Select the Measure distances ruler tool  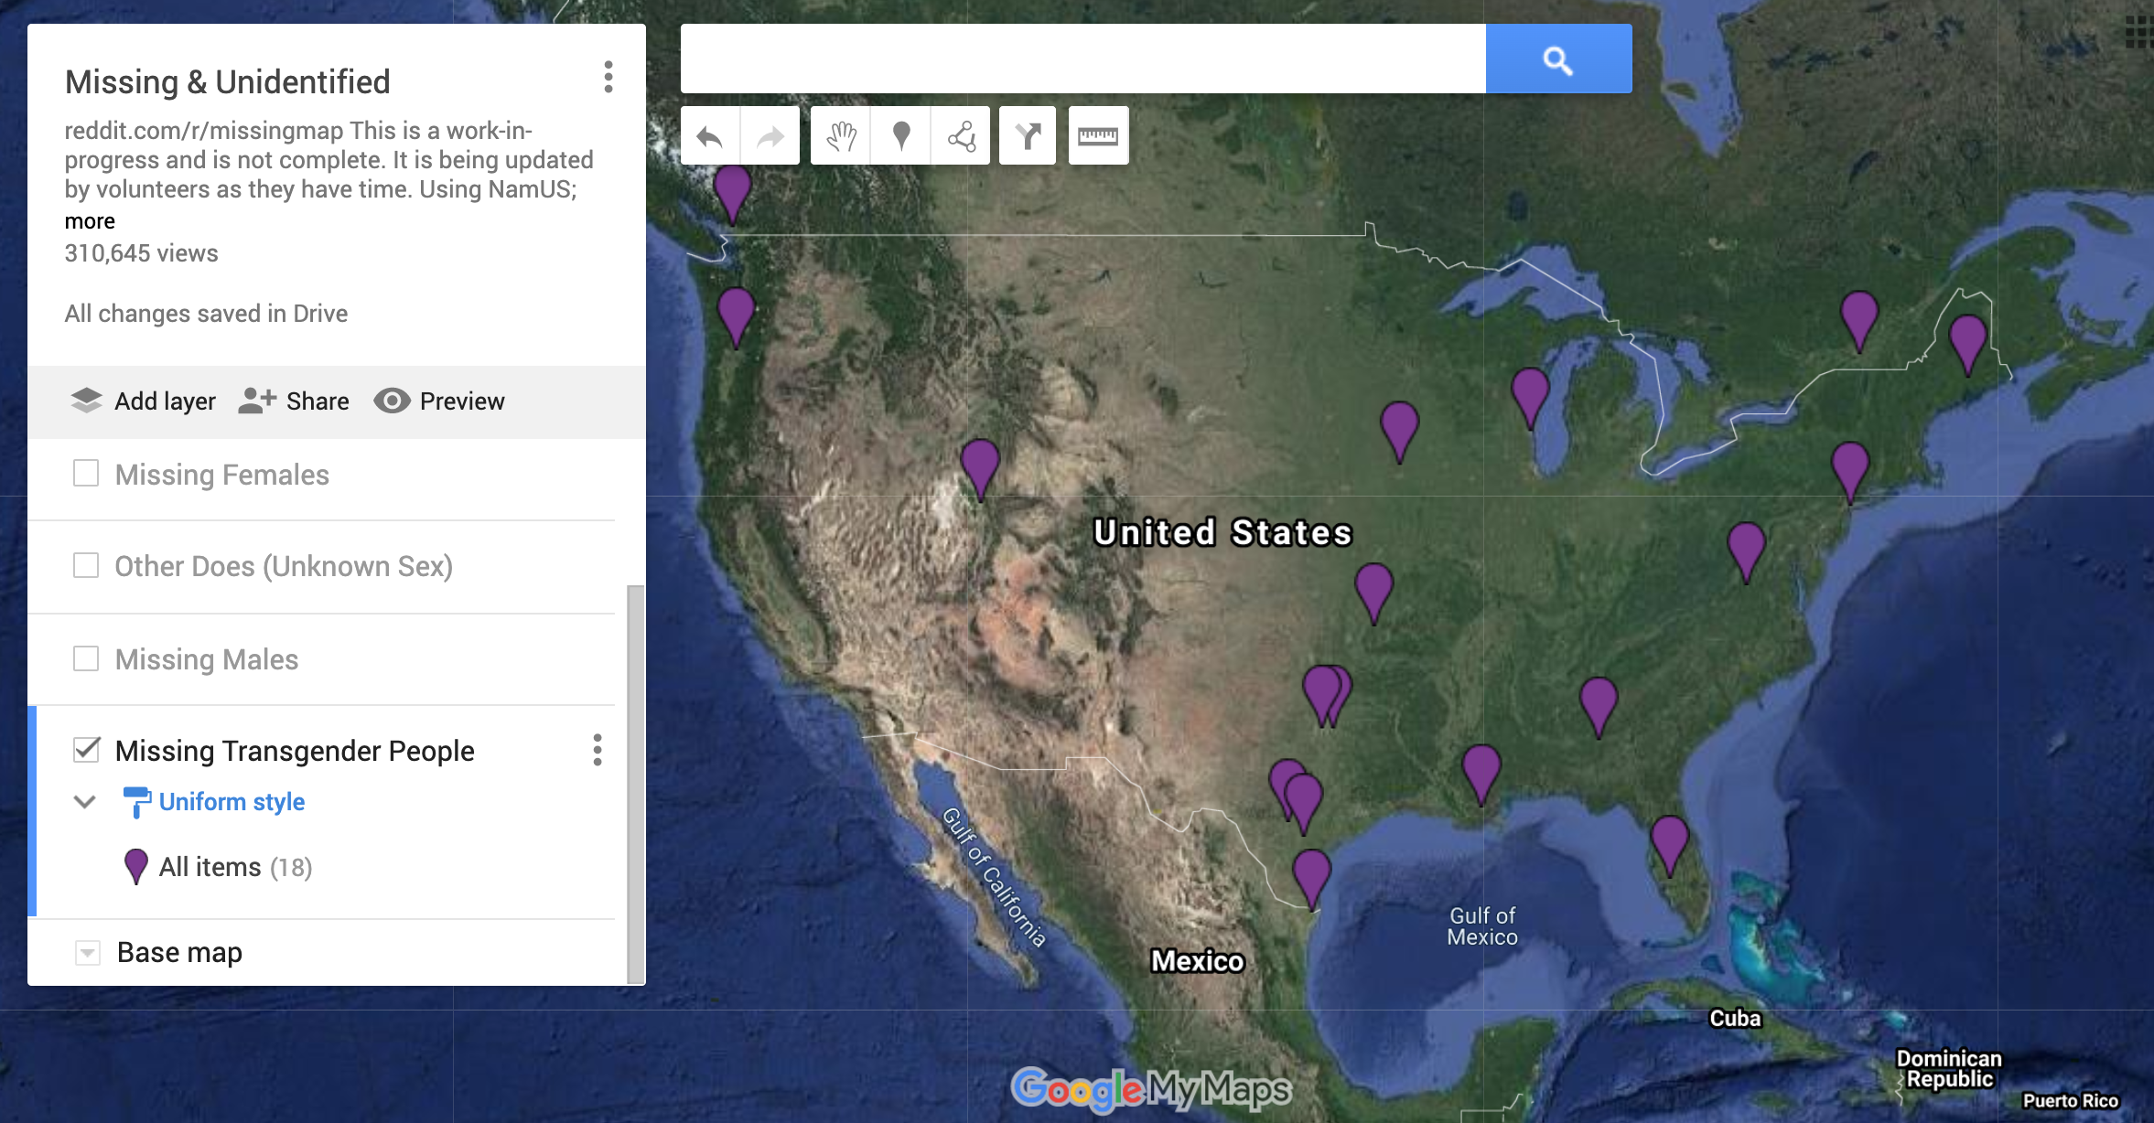pos(1098,136)
